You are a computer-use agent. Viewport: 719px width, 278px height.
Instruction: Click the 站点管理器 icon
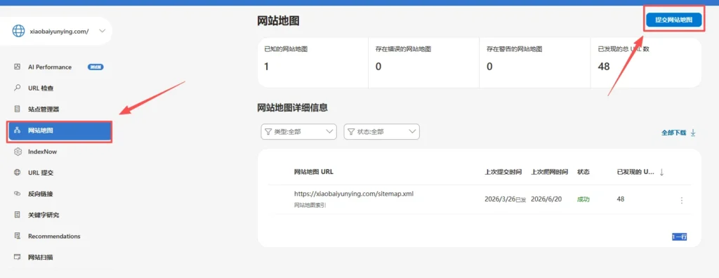click(18, 110)
